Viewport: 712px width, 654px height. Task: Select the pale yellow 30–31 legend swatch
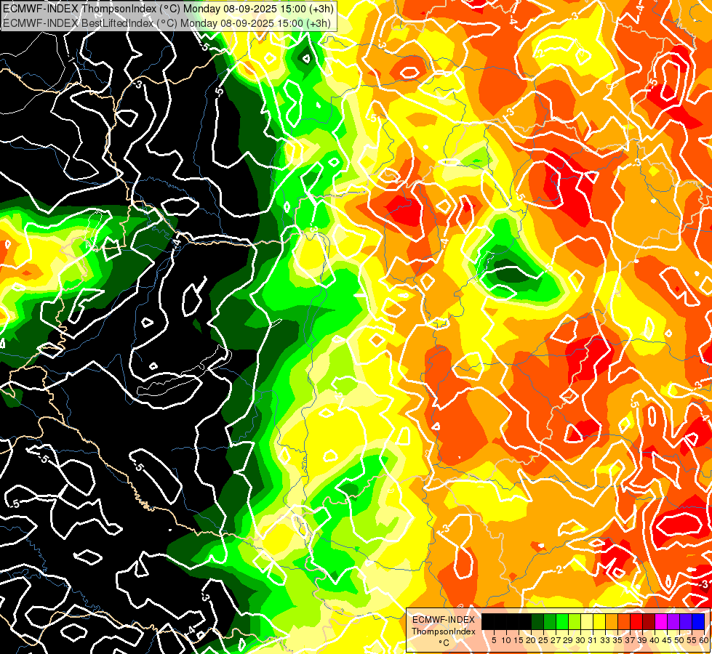(x=586, y=621)
